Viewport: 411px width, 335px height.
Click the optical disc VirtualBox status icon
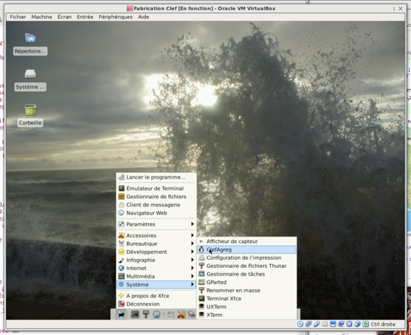coord(300,324)
